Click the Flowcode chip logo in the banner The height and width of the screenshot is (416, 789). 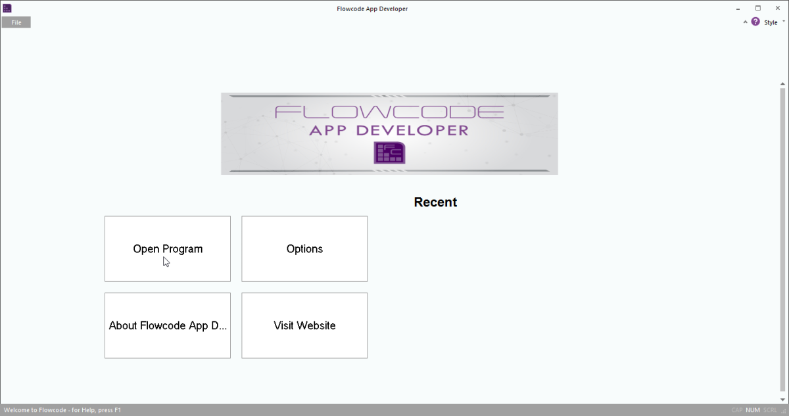pyautogui.click(x=389, y=152)
